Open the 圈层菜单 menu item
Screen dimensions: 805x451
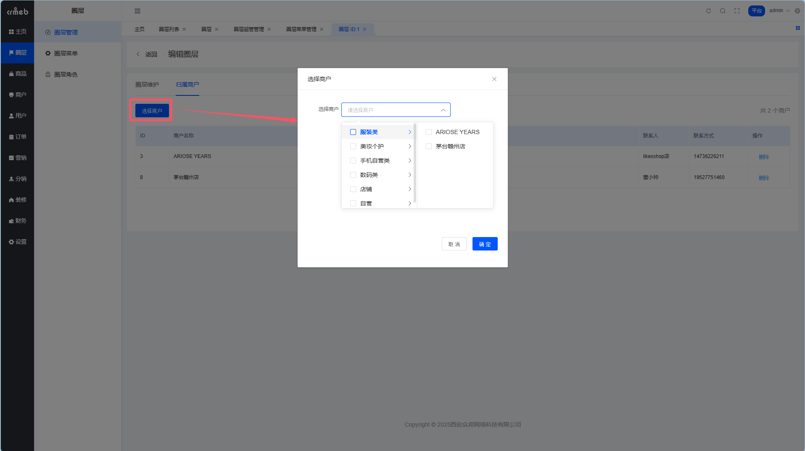pos(66,53)
